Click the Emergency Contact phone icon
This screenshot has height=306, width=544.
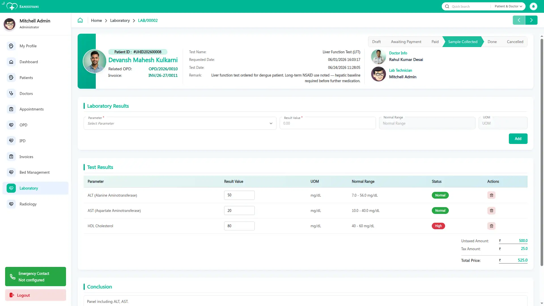point(12,277)
